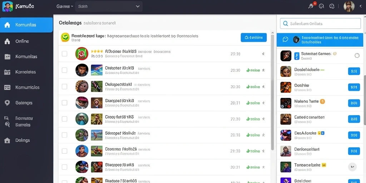The width and height of the screenshot is (366, 183).
Task: Open notifications icon with red badge
Action: 312,6
